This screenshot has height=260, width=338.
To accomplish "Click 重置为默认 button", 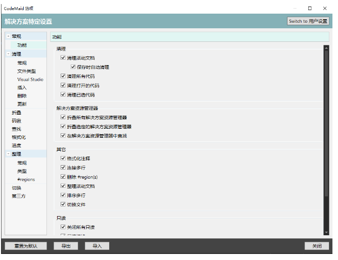I will pos(26,246).
